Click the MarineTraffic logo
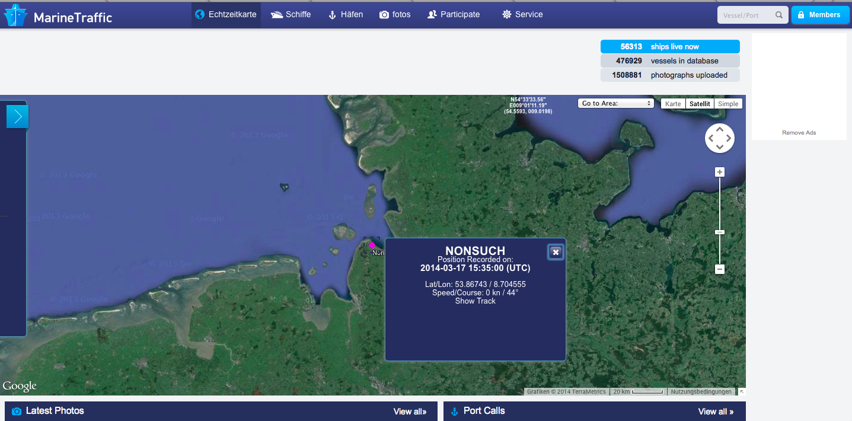 coord(58,16)
